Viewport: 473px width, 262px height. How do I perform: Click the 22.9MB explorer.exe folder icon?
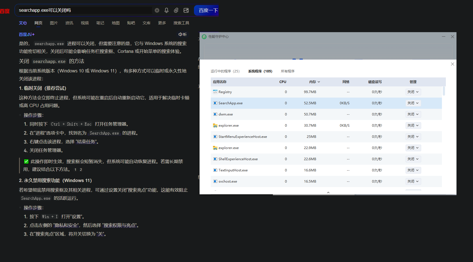point(215,148)
